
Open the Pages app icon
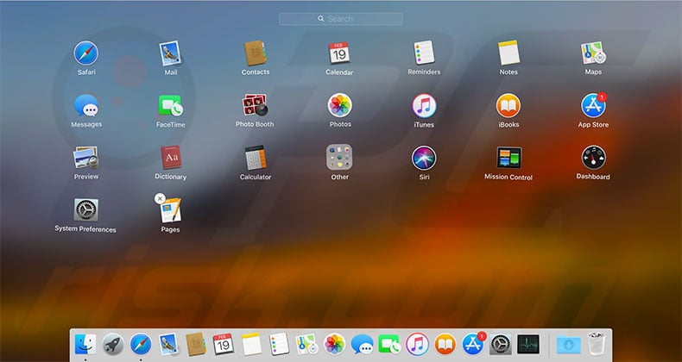pyautogui.click(x=171, y=210)
